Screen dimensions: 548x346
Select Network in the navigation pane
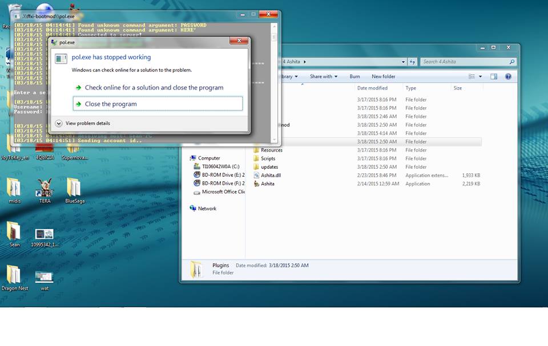[207, 209]
